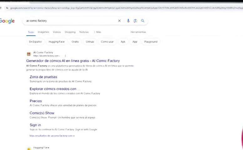Click the Google logo
This screenshot has height=150, width=243.
coord(7,21)
